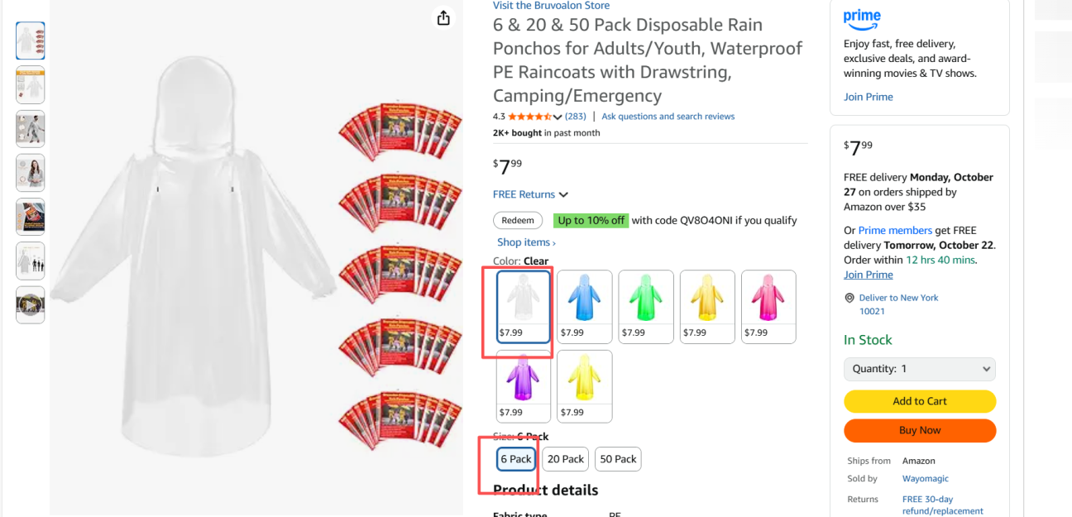Image resolution: width=1072 pixels, height=517 pixels.
Task: Select the 20 Pack size option
Action: 566,459
